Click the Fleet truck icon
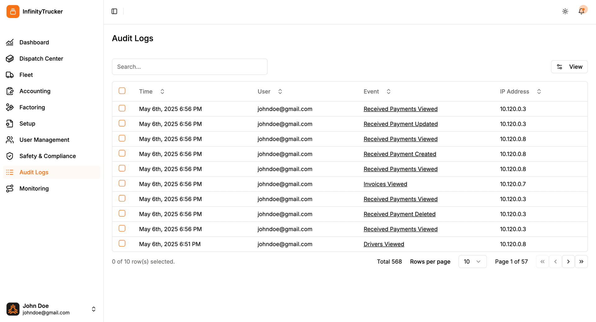Screen dimensions: 596x322 point(10,75)
